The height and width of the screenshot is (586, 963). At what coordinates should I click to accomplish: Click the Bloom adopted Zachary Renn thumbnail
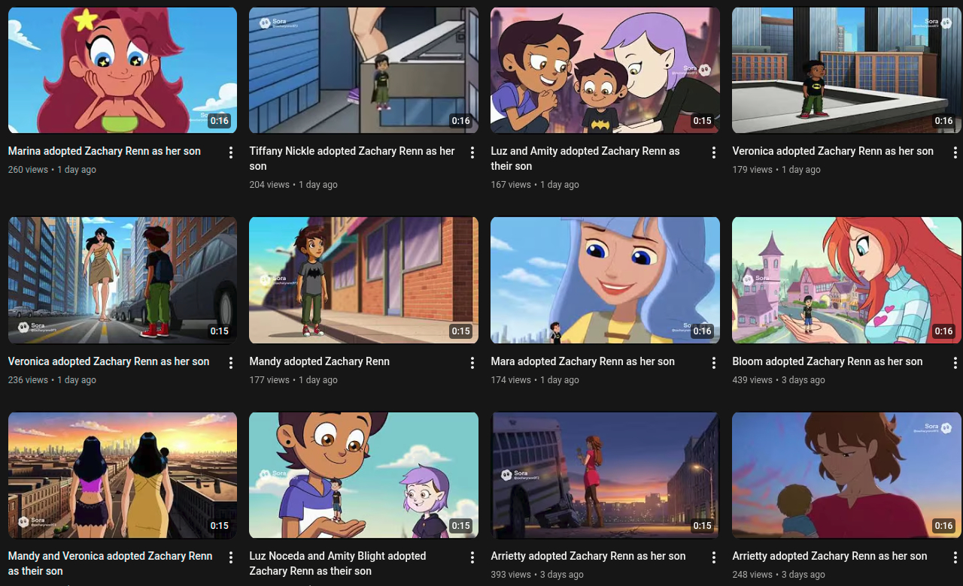[x=846, y=280]
